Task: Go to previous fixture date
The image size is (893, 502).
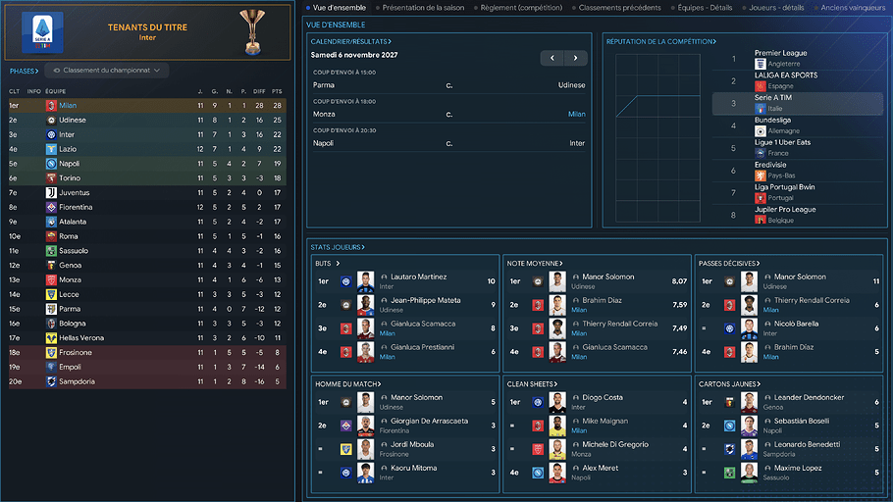Action: point(552,58)
